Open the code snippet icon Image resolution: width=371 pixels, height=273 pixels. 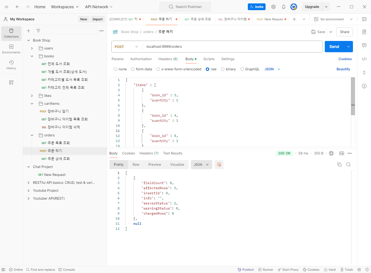pyautogui.click(x=364, y=59)
